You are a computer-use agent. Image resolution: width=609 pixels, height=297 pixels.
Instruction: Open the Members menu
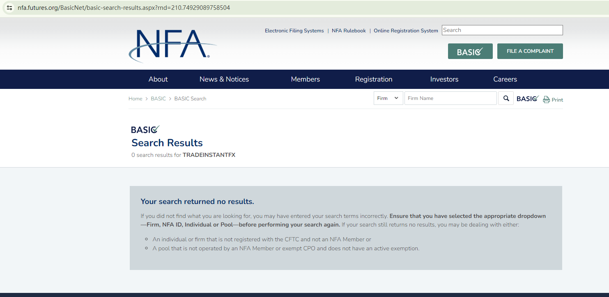click(306, 79)
